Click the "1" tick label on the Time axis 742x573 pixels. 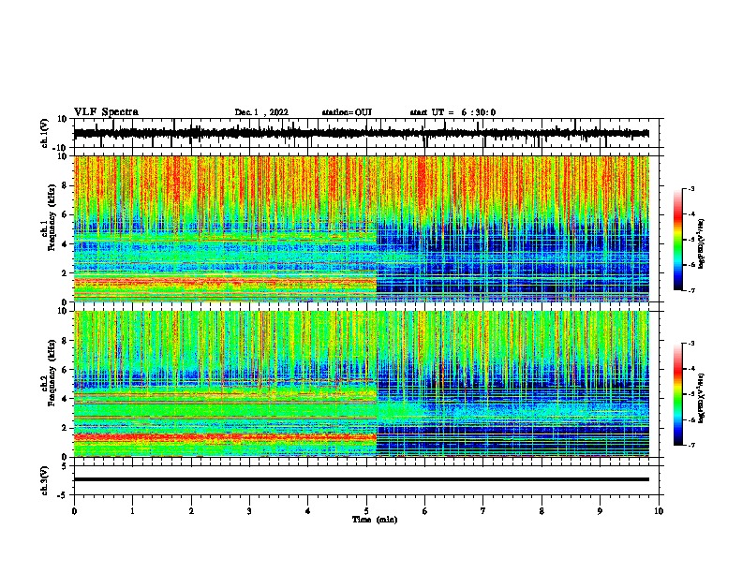(x=132, y=511)
